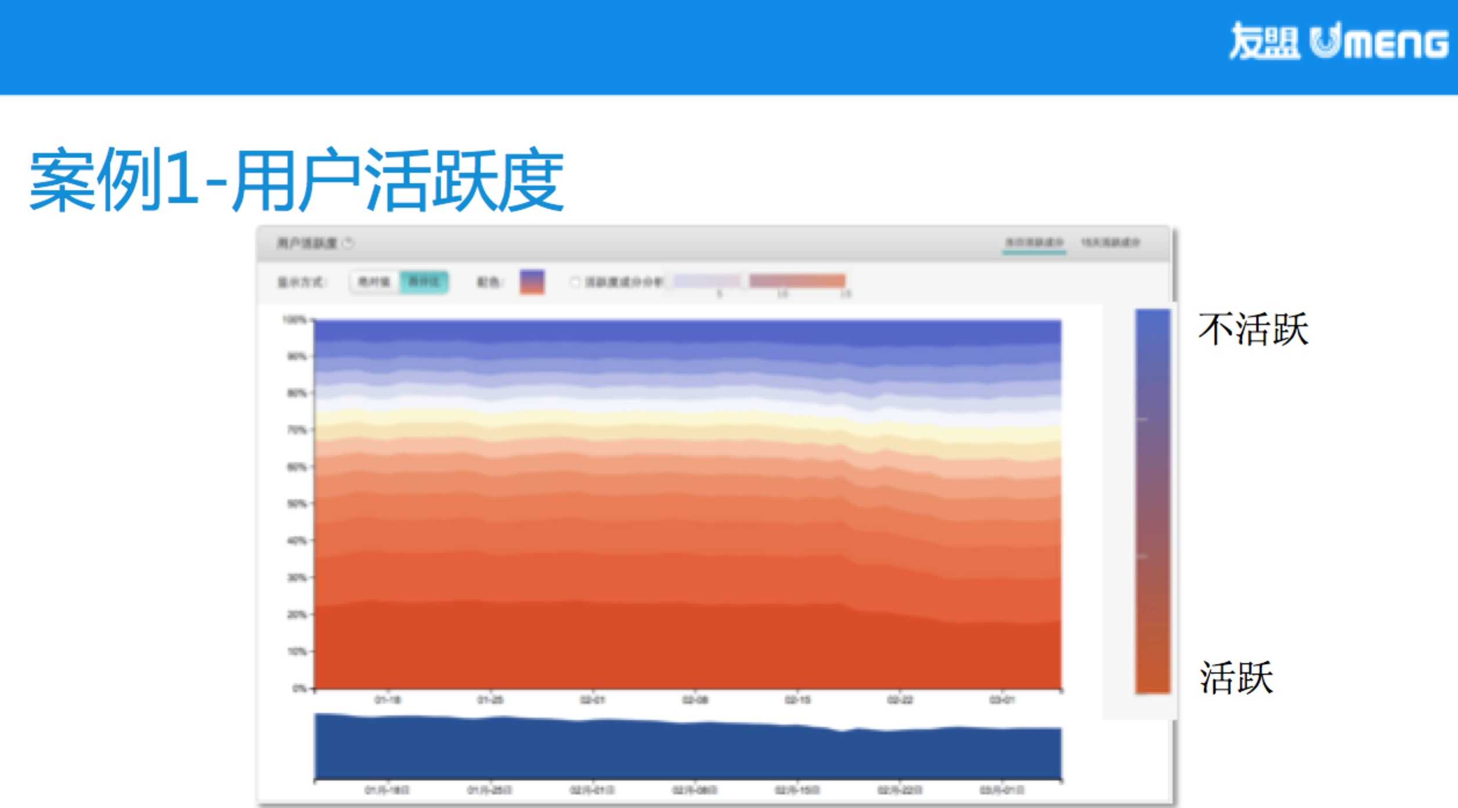This screenshot has width=1458, height=808.
Task: Click the 不活跃 legend label
Action: point(1253,330)
